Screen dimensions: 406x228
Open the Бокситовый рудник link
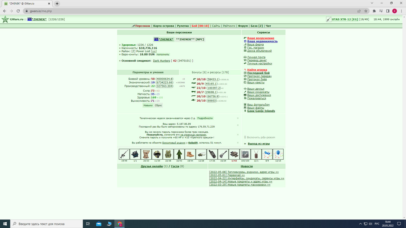(x=174, y=143)
